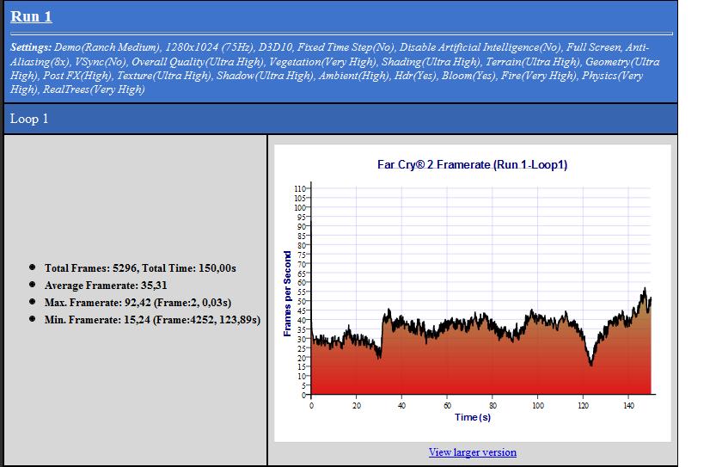
Task: Open the 'View larger version' link
Action: point(473,452)
